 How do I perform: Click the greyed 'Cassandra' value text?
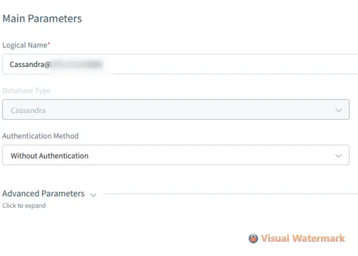28,110
